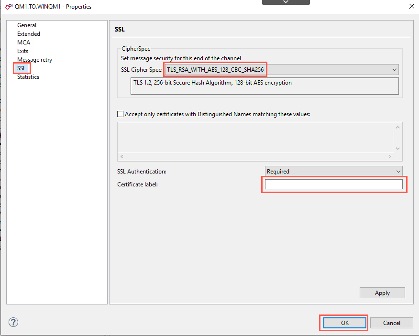Screen dimensions: 419x336
Task: Click the up arrow of the Distinguished Names scrollbar
Action: pyautogui.click(x=397, y=127)
